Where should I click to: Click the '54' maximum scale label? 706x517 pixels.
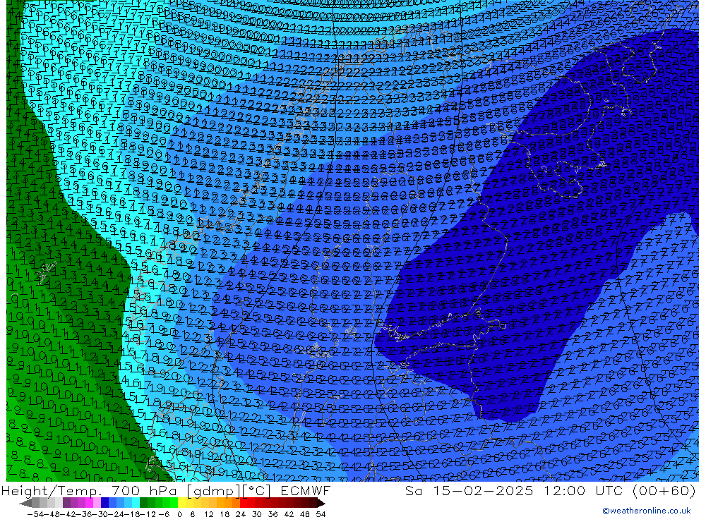pyautogui.click(x=321, y=514)
